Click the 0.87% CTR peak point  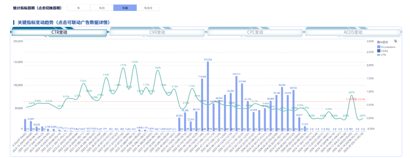(x=351, y=95)
